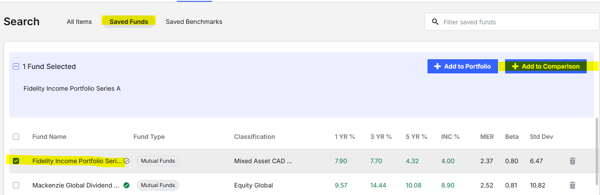The width and height of the screenshot is (600, 195).
Task: Check the Mackenzie Global Dividend checkbox
Action: 16,185
